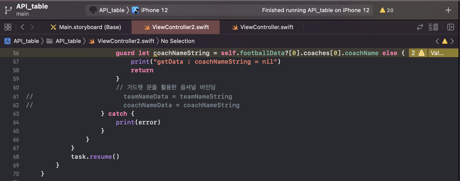
Task: Switch to Main.storyboard (Base) tab
Action: (x=86, y=27)
